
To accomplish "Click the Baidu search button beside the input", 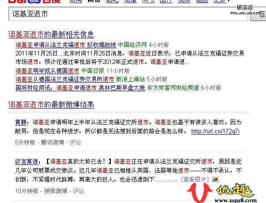I will click(x=258, y=14).
